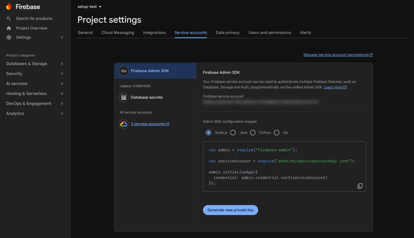Viewport: 414px width, 238px height.
Task: Select the Java radio button
Action: click(233, 132)
